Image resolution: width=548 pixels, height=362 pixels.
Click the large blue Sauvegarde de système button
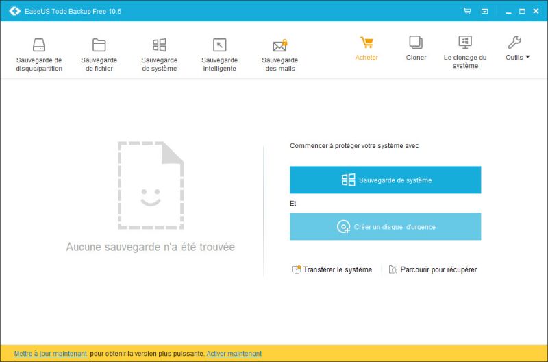coord(385,180)
